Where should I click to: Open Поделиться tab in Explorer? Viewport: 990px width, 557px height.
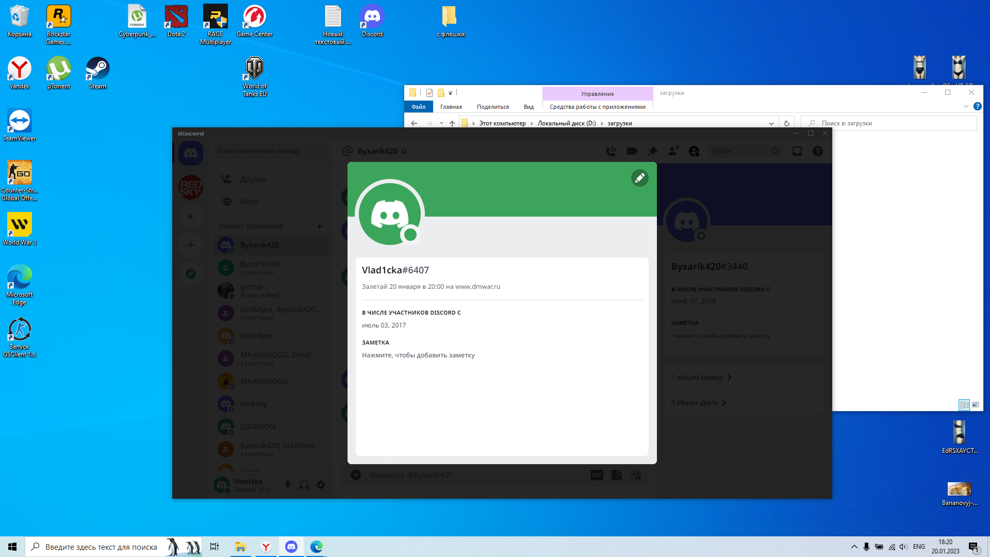[493, 107]
